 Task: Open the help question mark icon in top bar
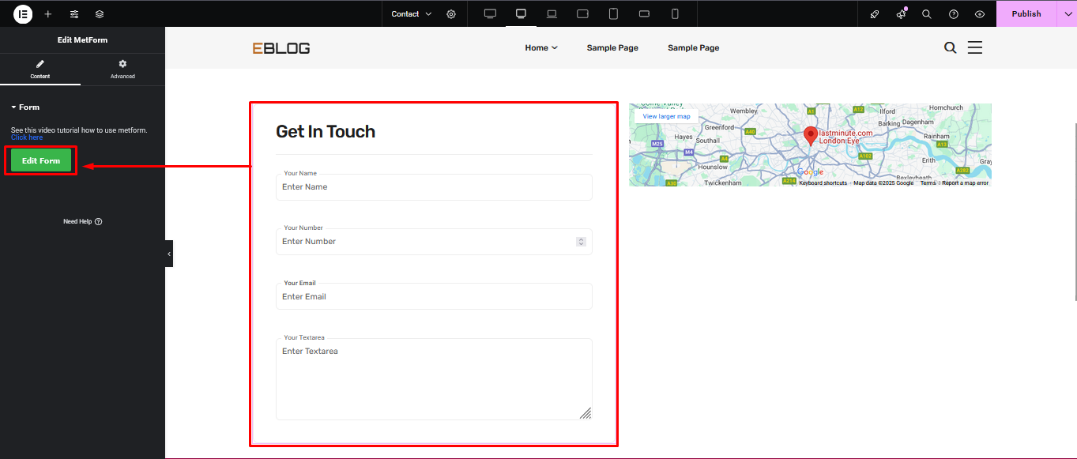pos(953,14)
